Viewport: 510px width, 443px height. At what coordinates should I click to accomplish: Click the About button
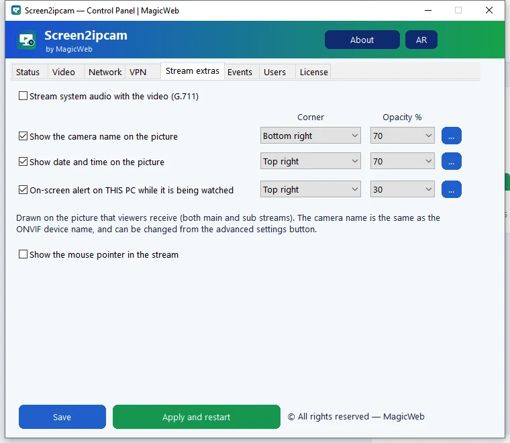[362, 40]
